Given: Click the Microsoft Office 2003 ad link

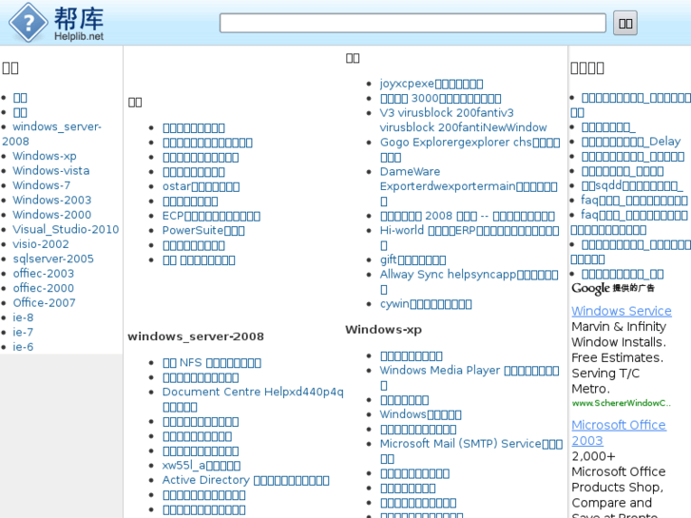Looking at the screenshot, I should pos(619,432).
